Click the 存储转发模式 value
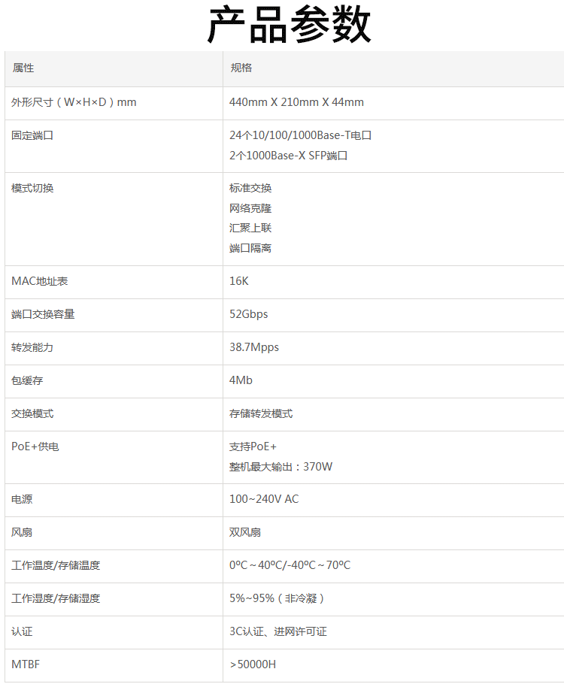The width and height of the screenshot is (564, 684). tap(261, 413)
